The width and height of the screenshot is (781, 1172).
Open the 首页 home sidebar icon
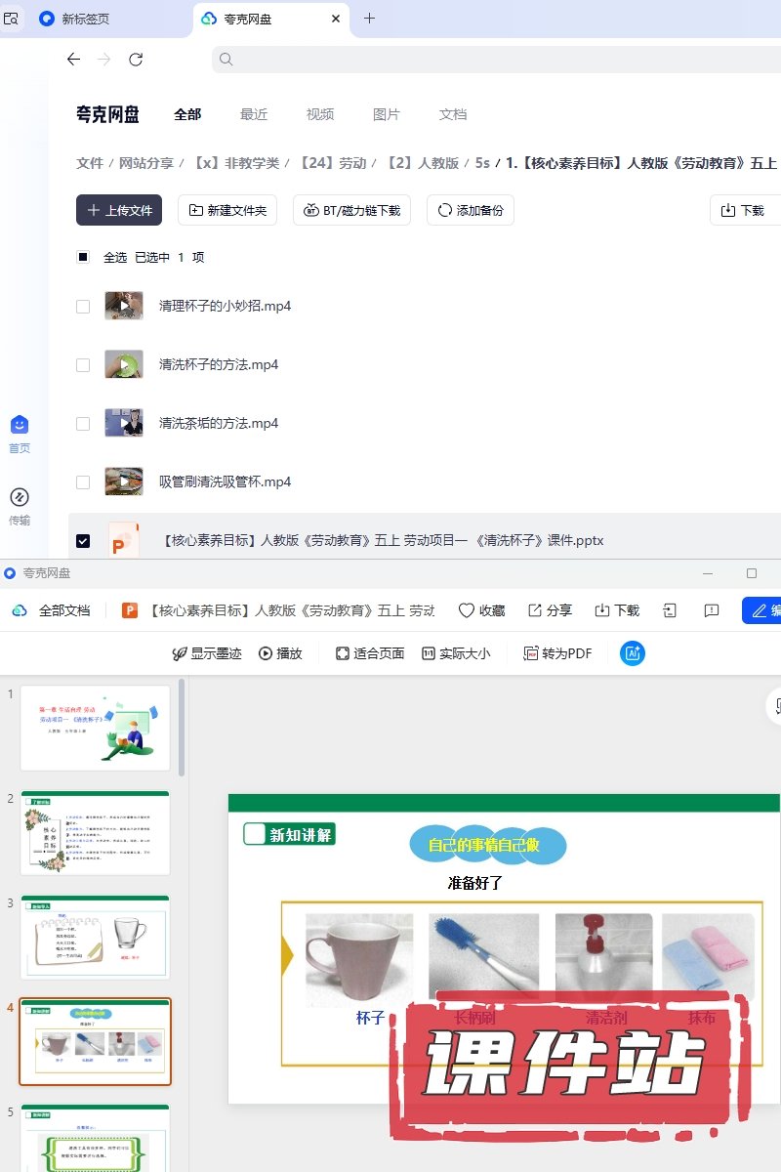pos(20,425)
